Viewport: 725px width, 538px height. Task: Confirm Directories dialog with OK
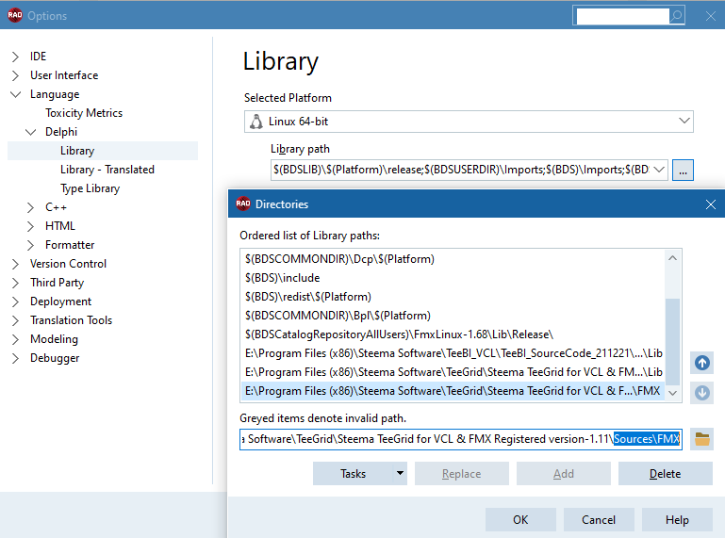click(520, 519)
